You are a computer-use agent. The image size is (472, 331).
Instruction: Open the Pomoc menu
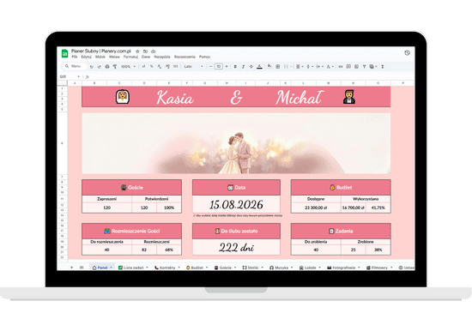click(x=205, y=57)
